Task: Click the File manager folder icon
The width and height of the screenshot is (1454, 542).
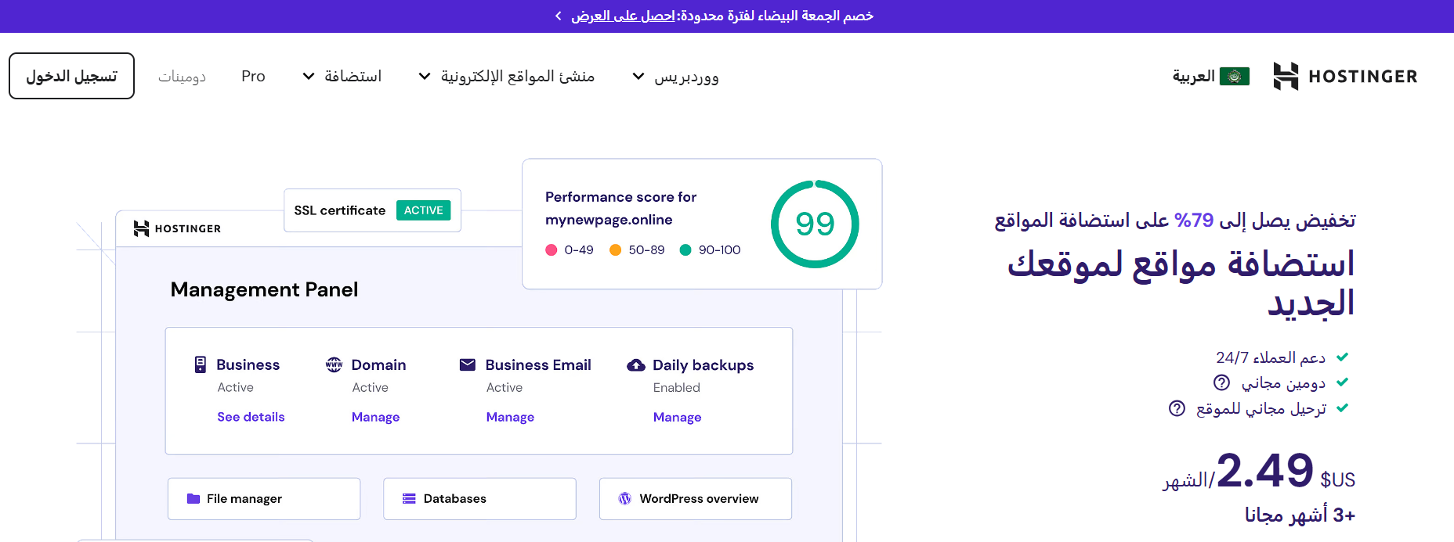Action: pos(194,499)
